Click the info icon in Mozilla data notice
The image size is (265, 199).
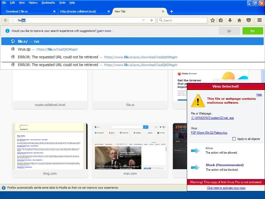click(x=3, y=188)
